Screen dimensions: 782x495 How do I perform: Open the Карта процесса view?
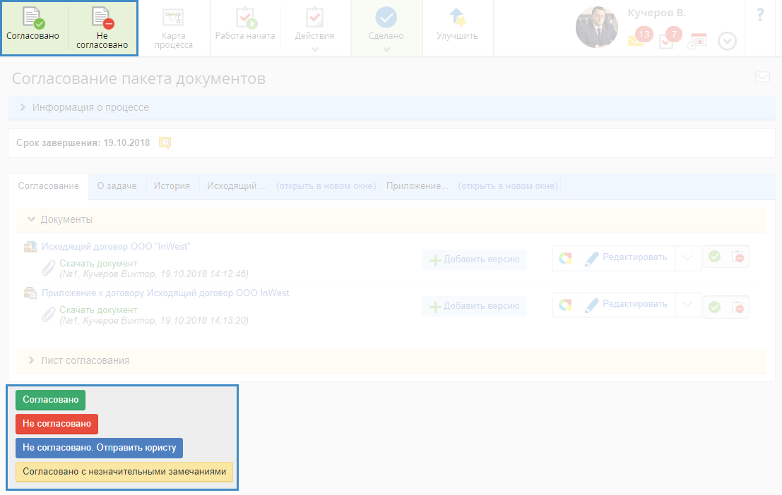(172, 18)
